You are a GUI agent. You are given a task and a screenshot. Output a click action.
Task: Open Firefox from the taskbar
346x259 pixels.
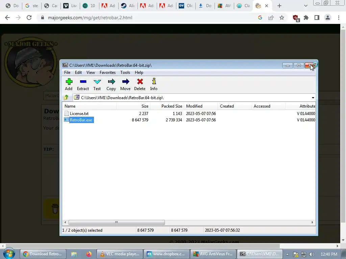tap(89, 254)
